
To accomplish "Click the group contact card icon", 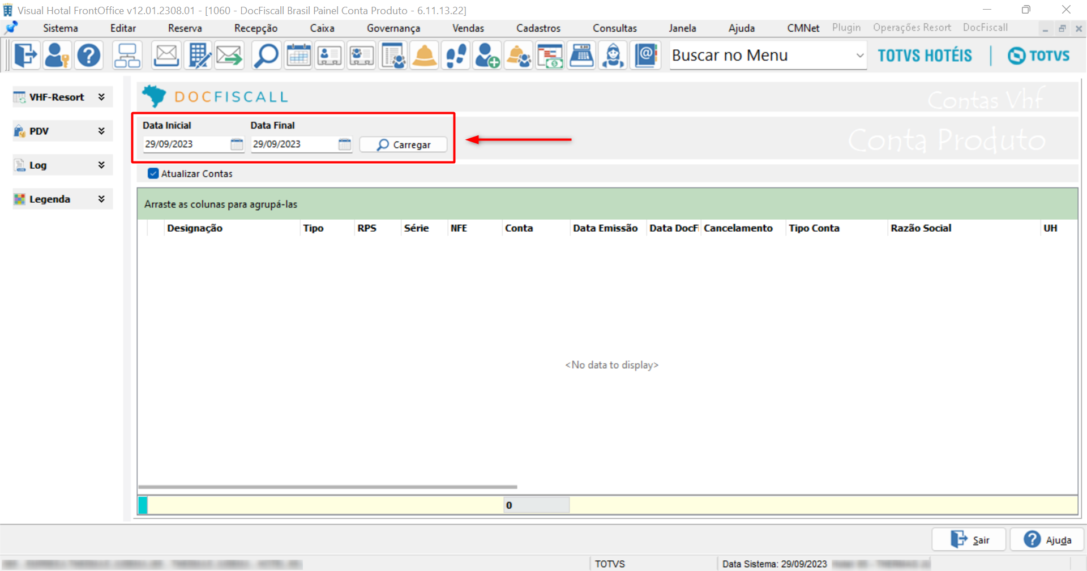I will pyautogui.click(x=361, y=56).
